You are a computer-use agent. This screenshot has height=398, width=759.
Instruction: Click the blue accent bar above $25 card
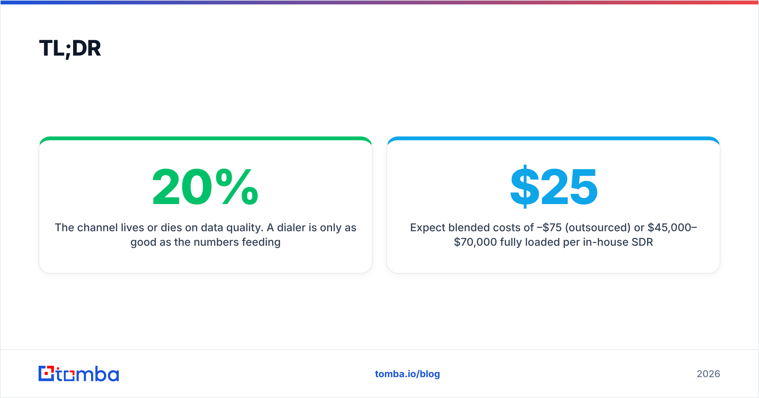pos(553,138)
